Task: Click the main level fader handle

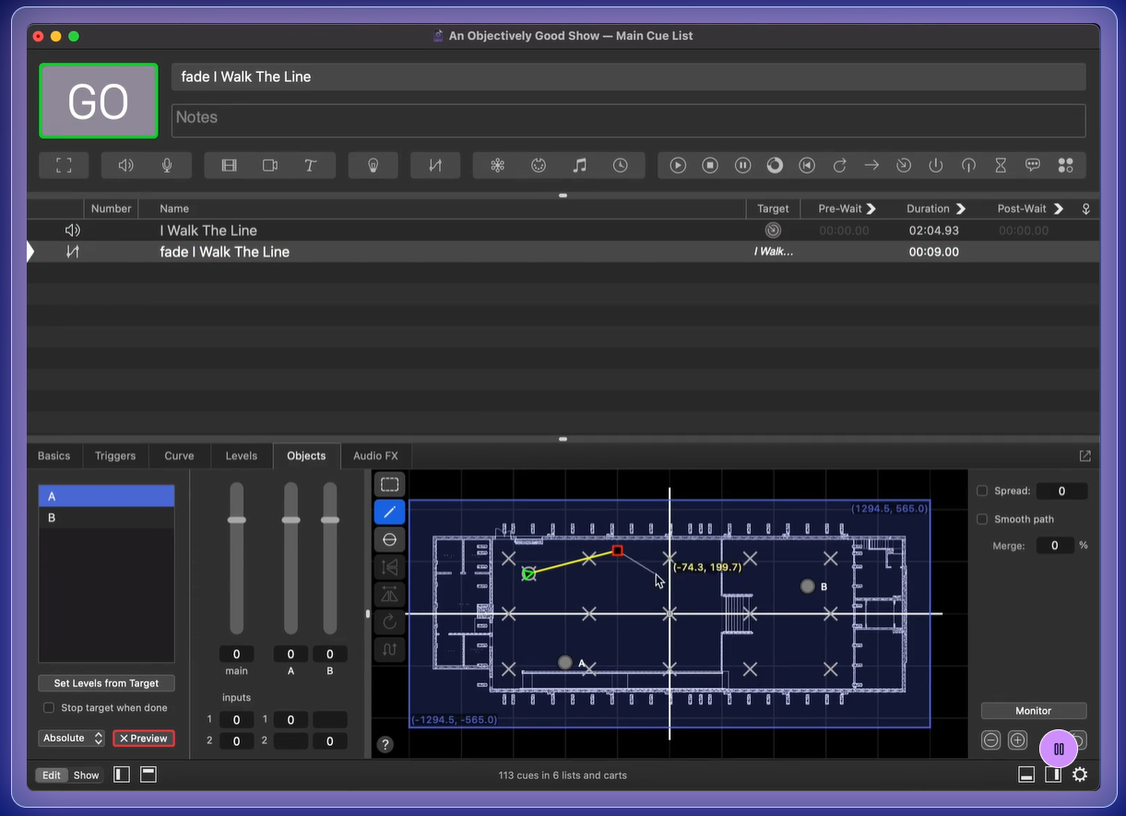Action: coord(237,520)
